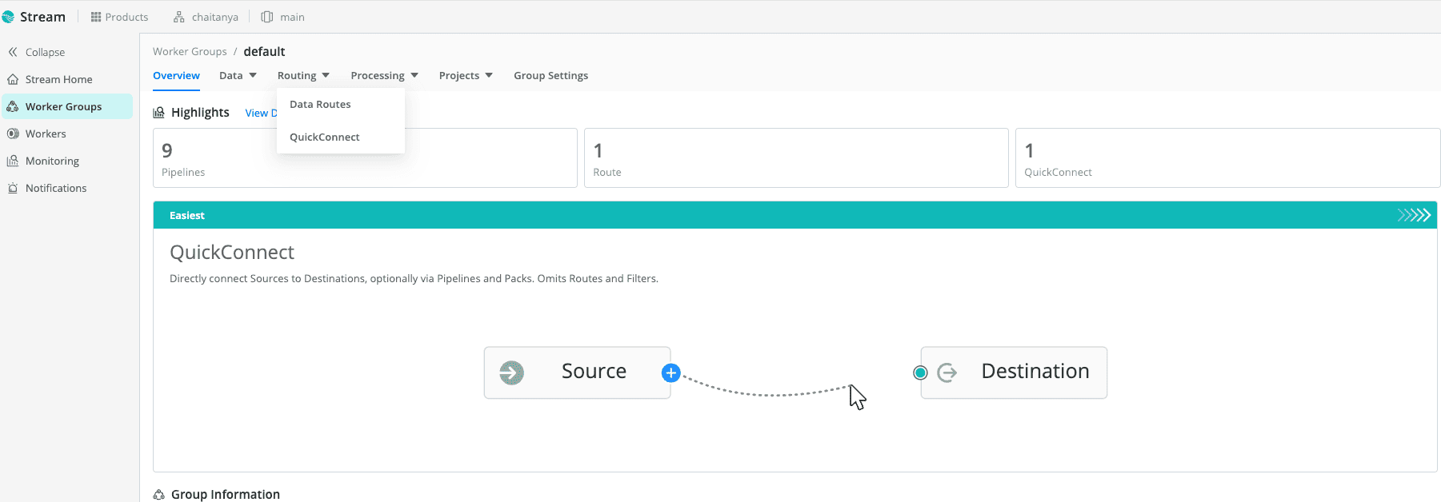
Task: Open the Workers page
Action: pos(46,133)
